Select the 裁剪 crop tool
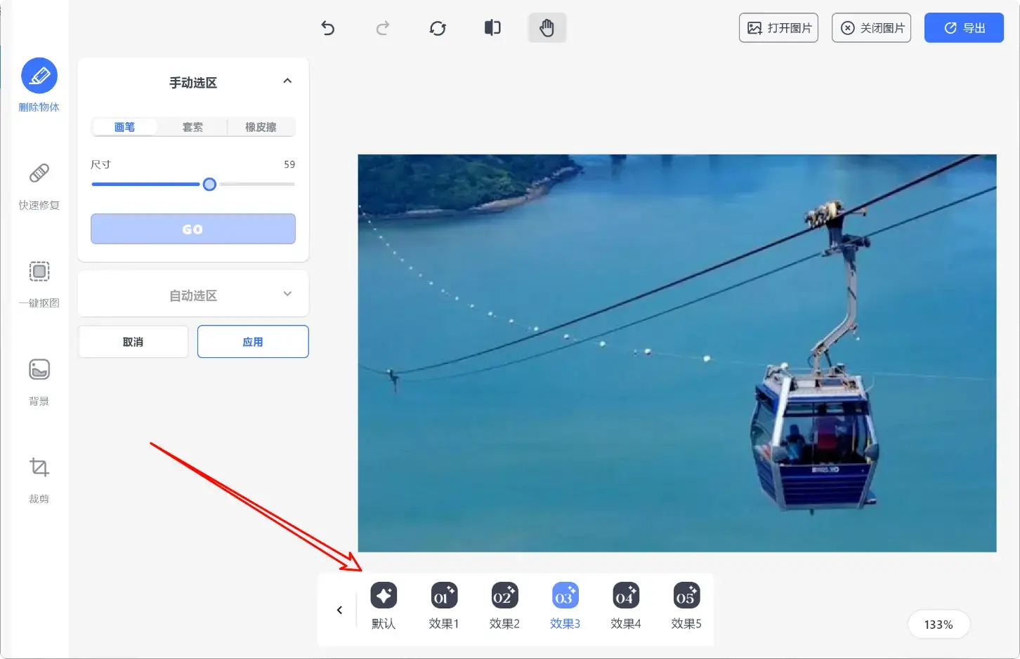1020x659 pixels. 39,467
